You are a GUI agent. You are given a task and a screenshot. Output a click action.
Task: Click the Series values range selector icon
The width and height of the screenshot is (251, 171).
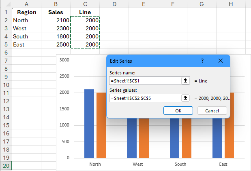(185, 98)
